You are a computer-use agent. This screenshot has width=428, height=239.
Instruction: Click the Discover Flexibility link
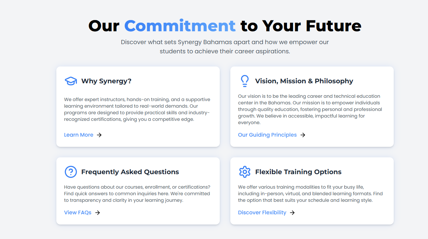(262, 212)
